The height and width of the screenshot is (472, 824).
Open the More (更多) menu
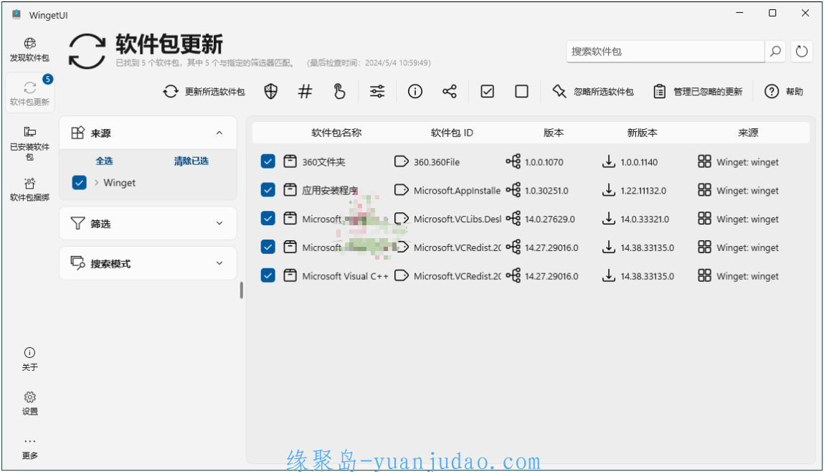point(29,448)
